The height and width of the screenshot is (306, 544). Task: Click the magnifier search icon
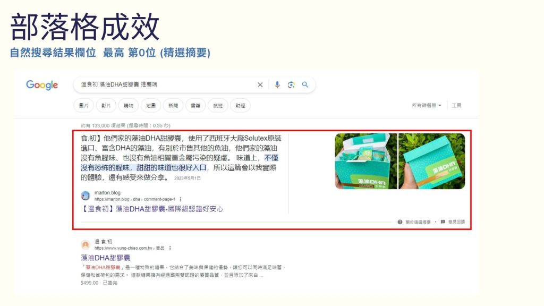305,84
